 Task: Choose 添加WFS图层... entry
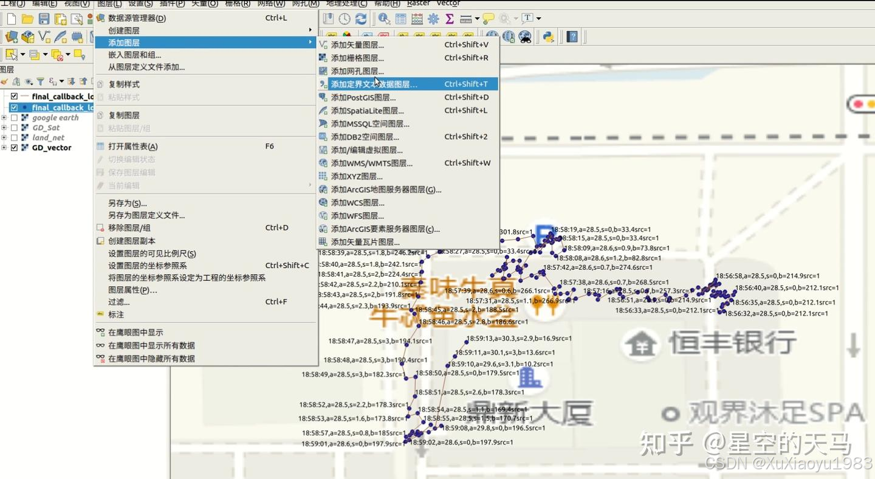pos(408,216)
